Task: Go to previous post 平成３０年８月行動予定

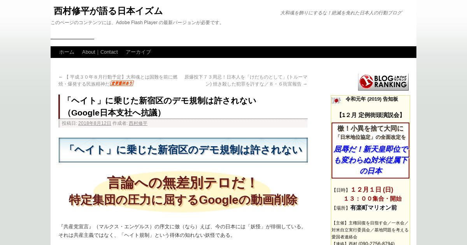Action: pyautogui.click(x=118, y=80)
